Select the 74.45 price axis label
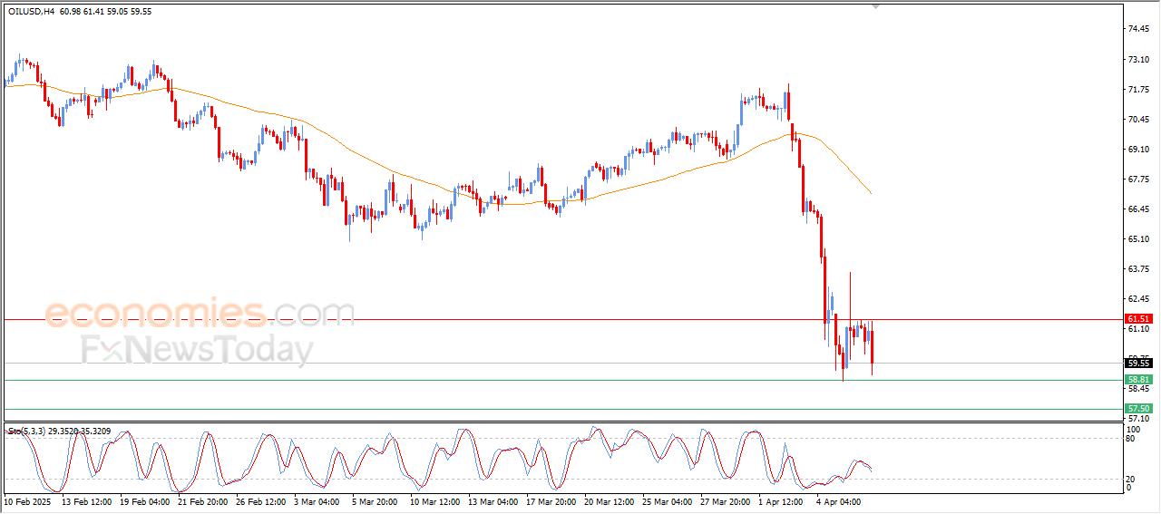Viewport: 1161px width, 514px height. tap(1139, 29)
